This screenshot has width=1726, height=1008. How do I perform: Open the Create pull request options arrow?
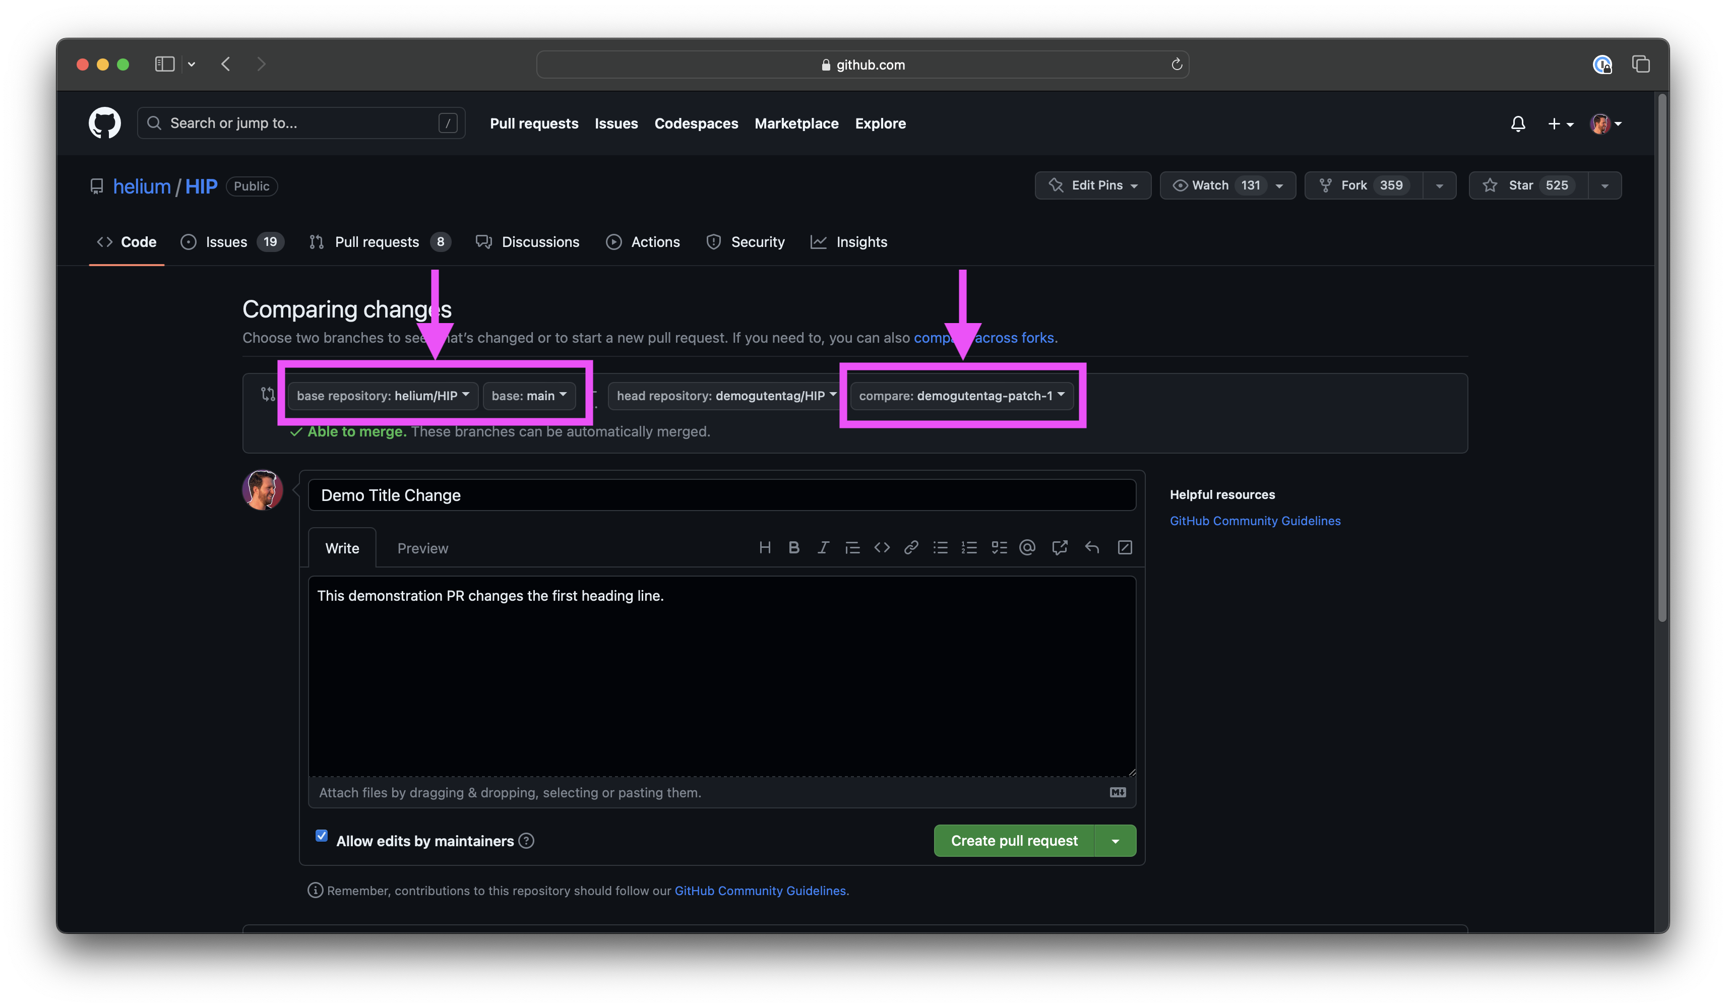(x=1115, y=841)
